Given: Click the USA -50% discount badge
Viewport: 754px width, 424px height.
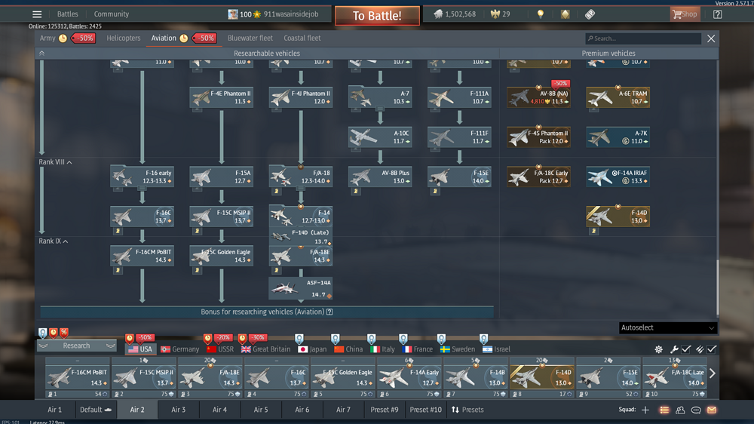Looking at the screenshot, I should click(144, 337).
